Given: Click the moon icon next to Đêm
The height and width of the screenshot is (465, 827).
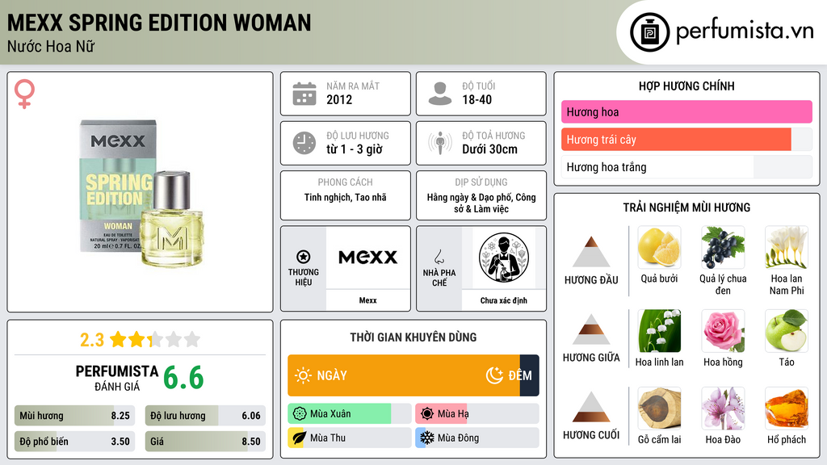Looking at the screenshot, I should click(494, 375).
